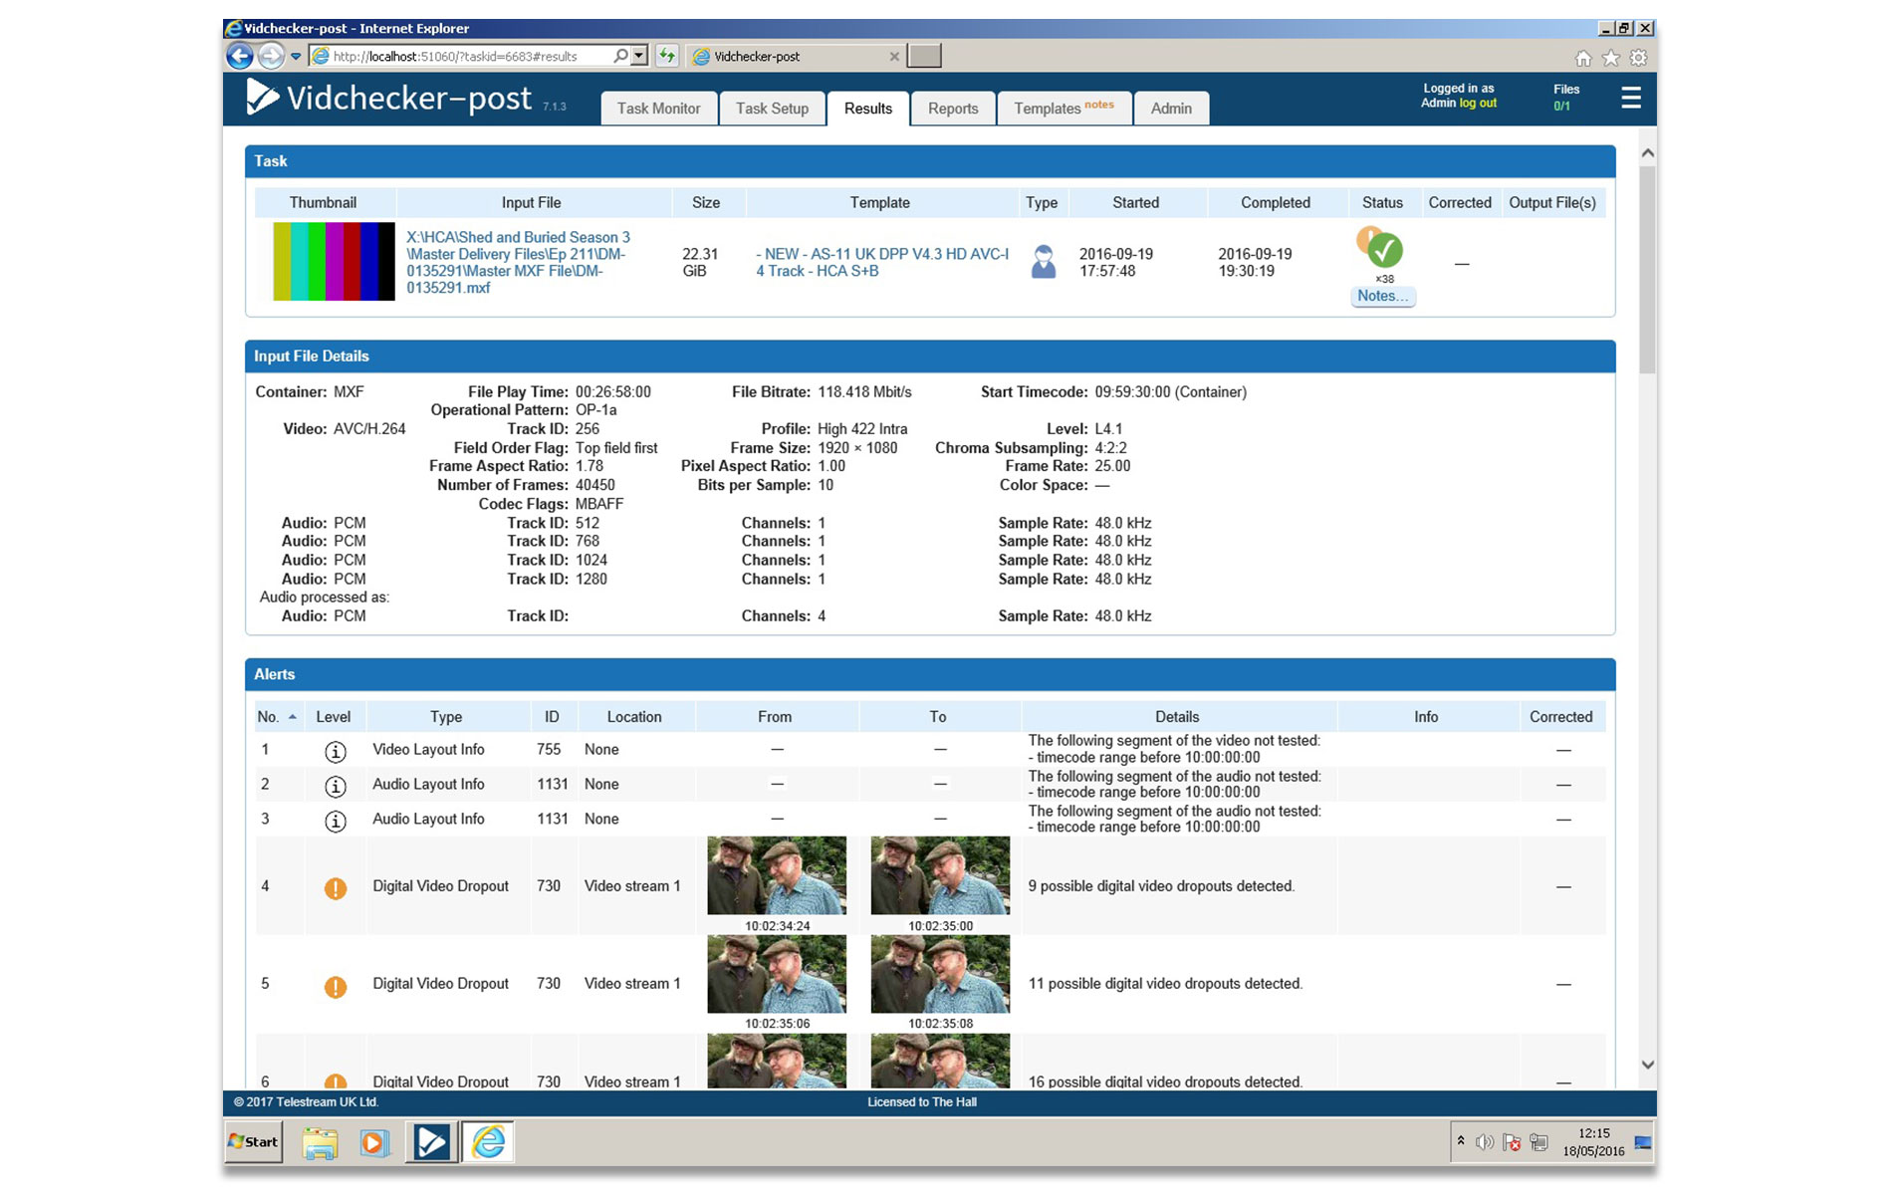Switch to the Task Monitor tab
This screenshot has height=1195, width=1892.
(658, 109)
